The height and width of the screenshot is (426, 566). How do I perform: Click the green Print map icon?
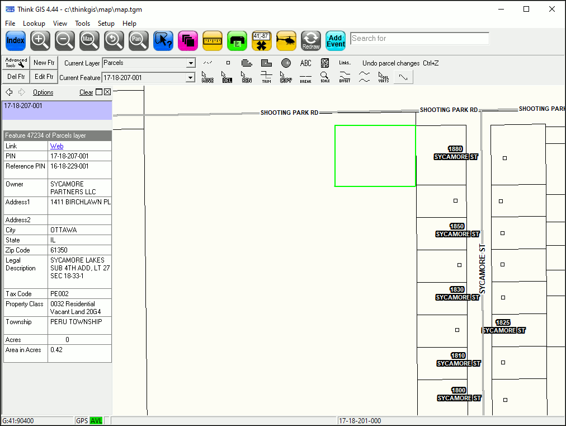[237, 40]
